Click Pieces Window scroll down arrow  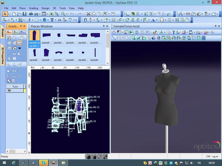click(108, 63)
